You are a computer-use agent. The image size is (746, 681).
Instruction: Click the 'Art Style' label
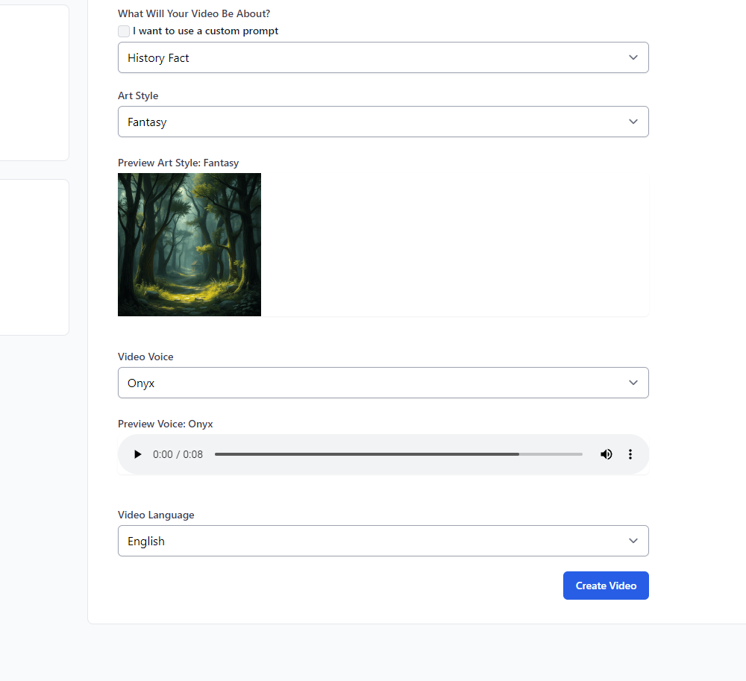click(x=138, y=95)
